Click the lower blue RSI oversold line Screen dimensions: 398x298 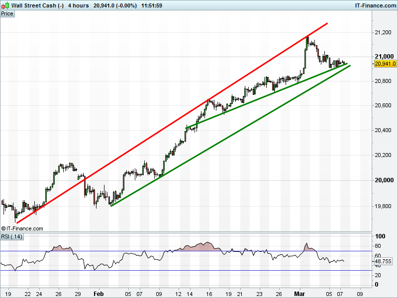(x=186, y=271)
